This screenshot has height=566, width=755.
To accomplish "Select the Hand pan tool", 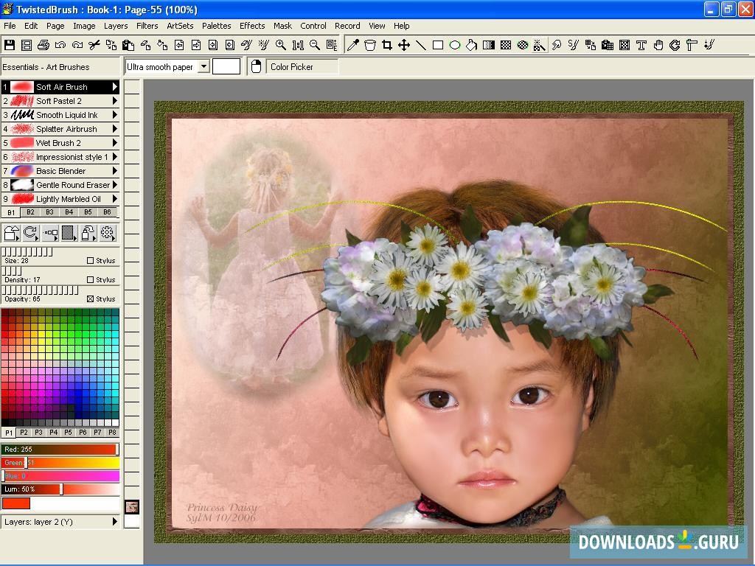I will 658,45.
